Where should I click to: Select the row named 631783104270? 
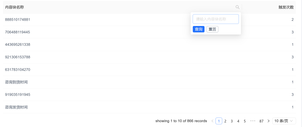tap(149, 70)
